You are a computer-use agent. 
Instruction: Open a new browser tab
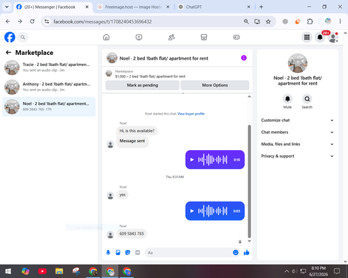(x=261, y=7)
